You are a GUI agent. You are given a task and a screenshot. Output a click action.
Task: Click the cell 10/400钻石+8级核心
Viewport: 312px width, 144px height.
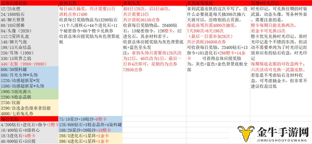coord(29,130)
